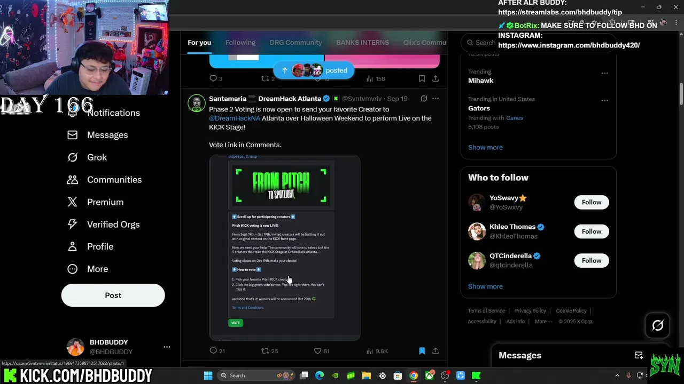This screenshot has height=384, width=684.
Task: Load new posts via 'posted' pill
Action: tap(314, 70)
